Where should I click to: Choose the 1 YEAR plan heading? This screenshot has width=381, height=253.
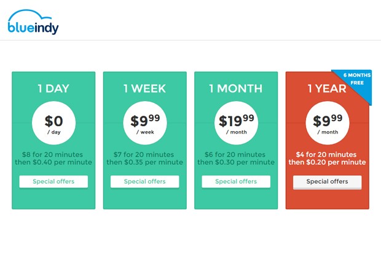coord(327,88)
